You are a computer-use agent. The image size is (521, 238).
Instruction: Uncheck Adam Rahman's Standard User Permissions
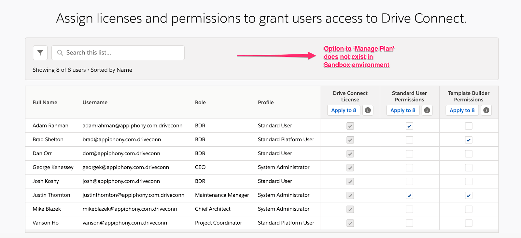pyautogui.click(x=410, y=126)
